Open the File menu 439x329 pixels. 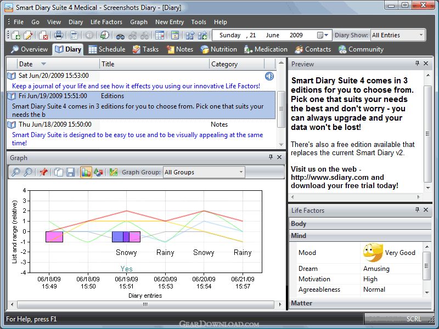tap(19, 22)
